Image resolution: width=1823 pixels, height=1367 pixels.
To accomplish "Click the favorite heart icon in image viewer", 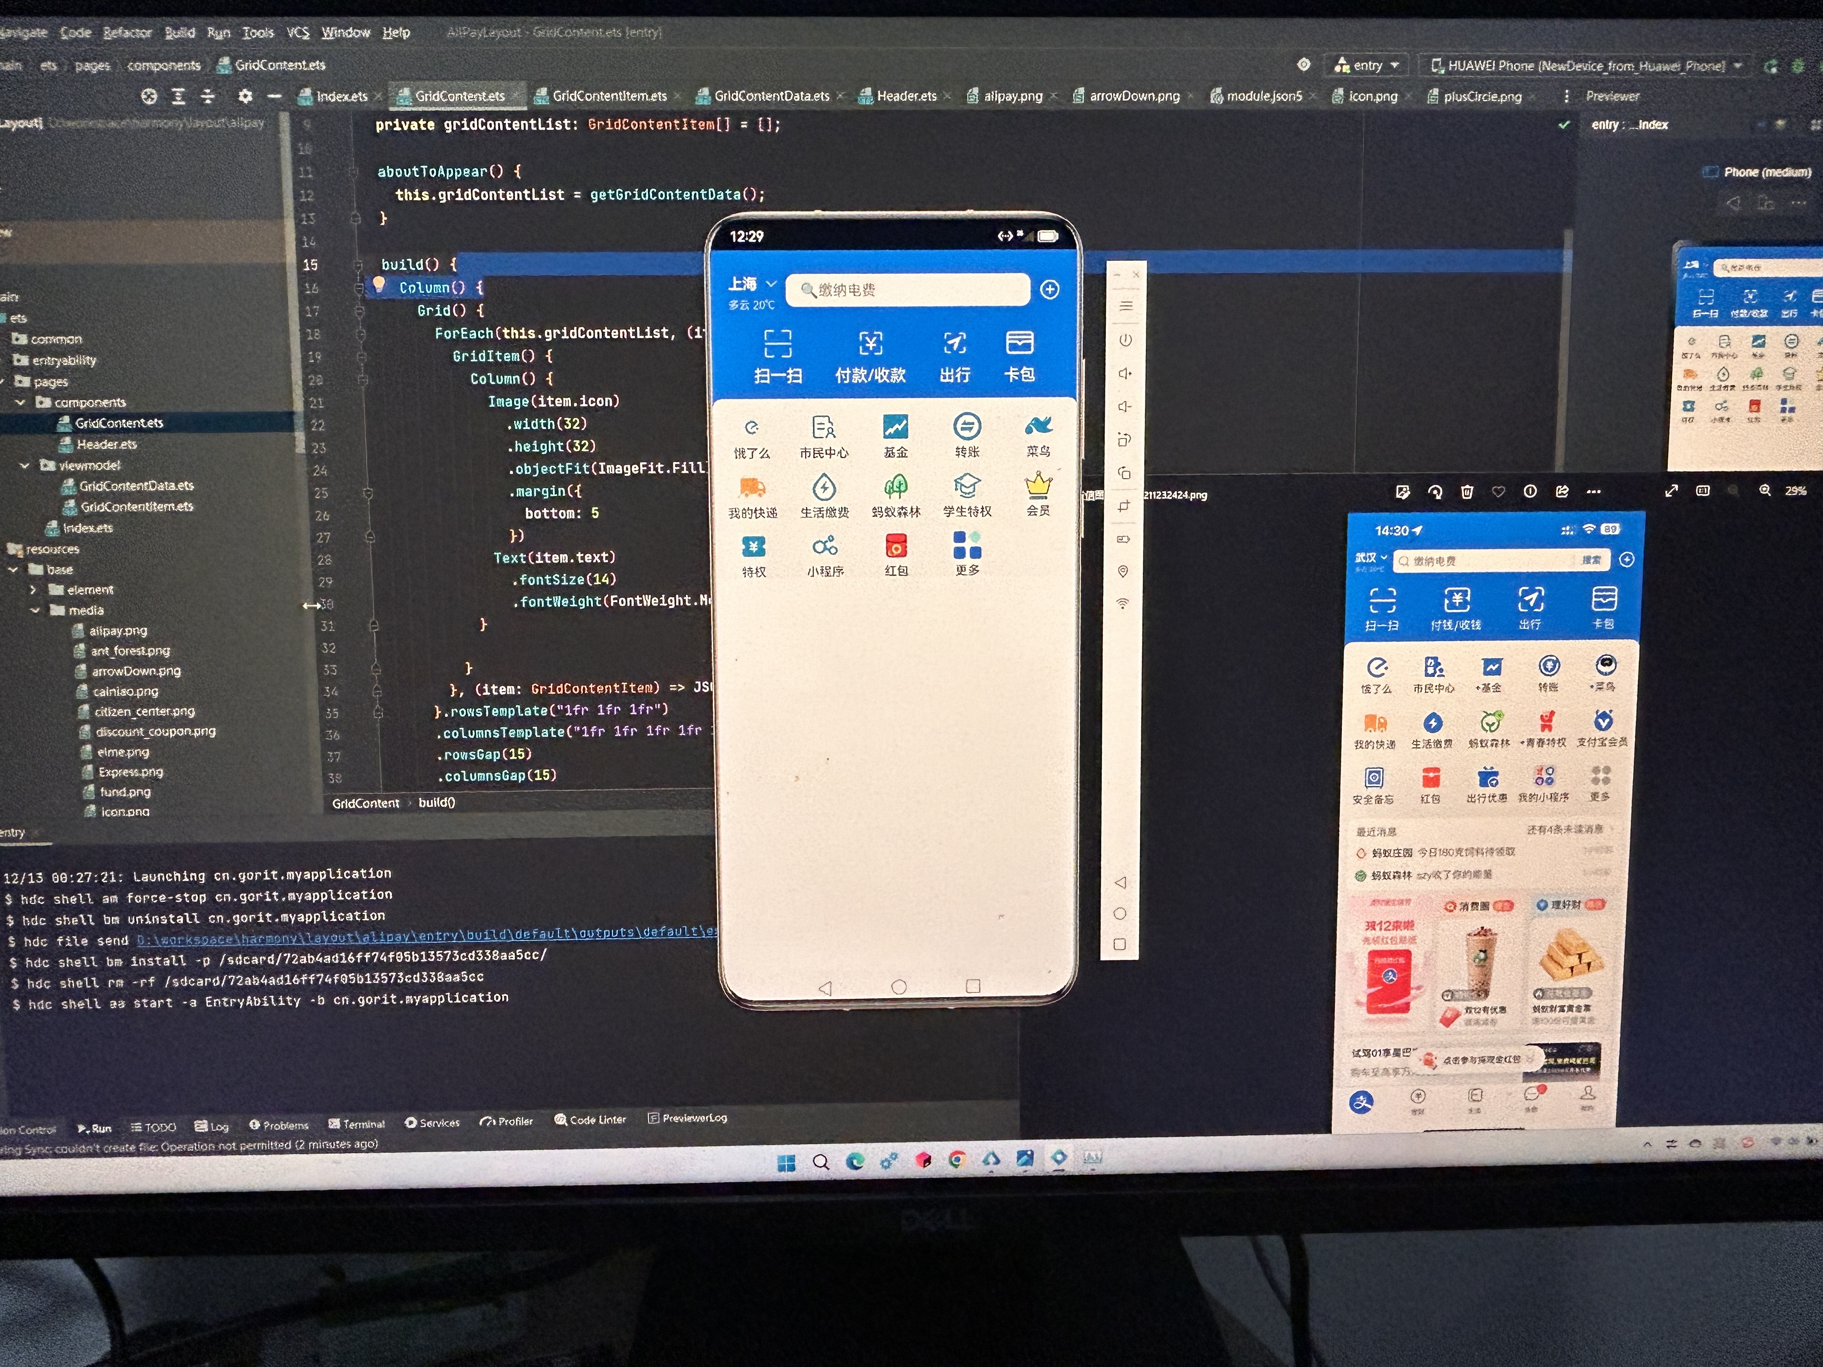I will pyautogui.click(x=1498, y=492).
